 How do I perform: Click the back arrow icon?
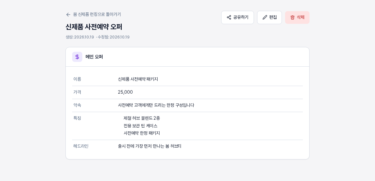pos(68,15)
